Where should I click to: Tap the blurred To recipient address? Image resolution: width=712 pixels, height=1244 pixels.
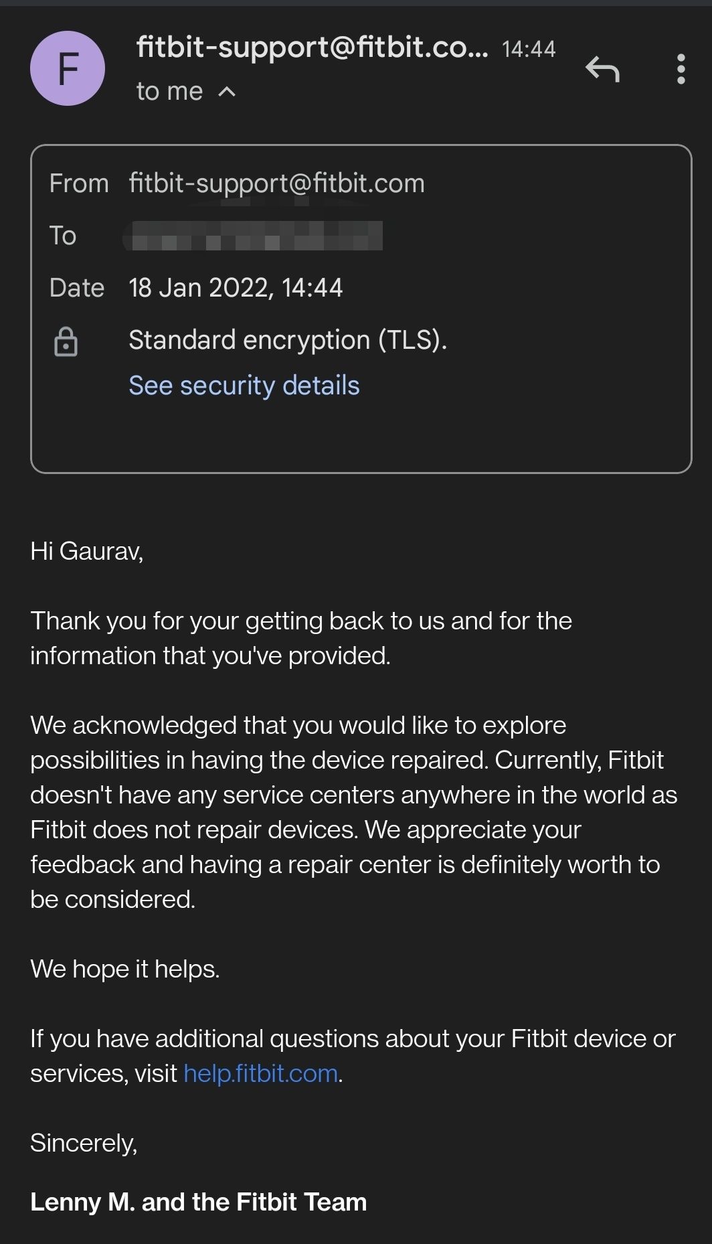pos(253,236)
